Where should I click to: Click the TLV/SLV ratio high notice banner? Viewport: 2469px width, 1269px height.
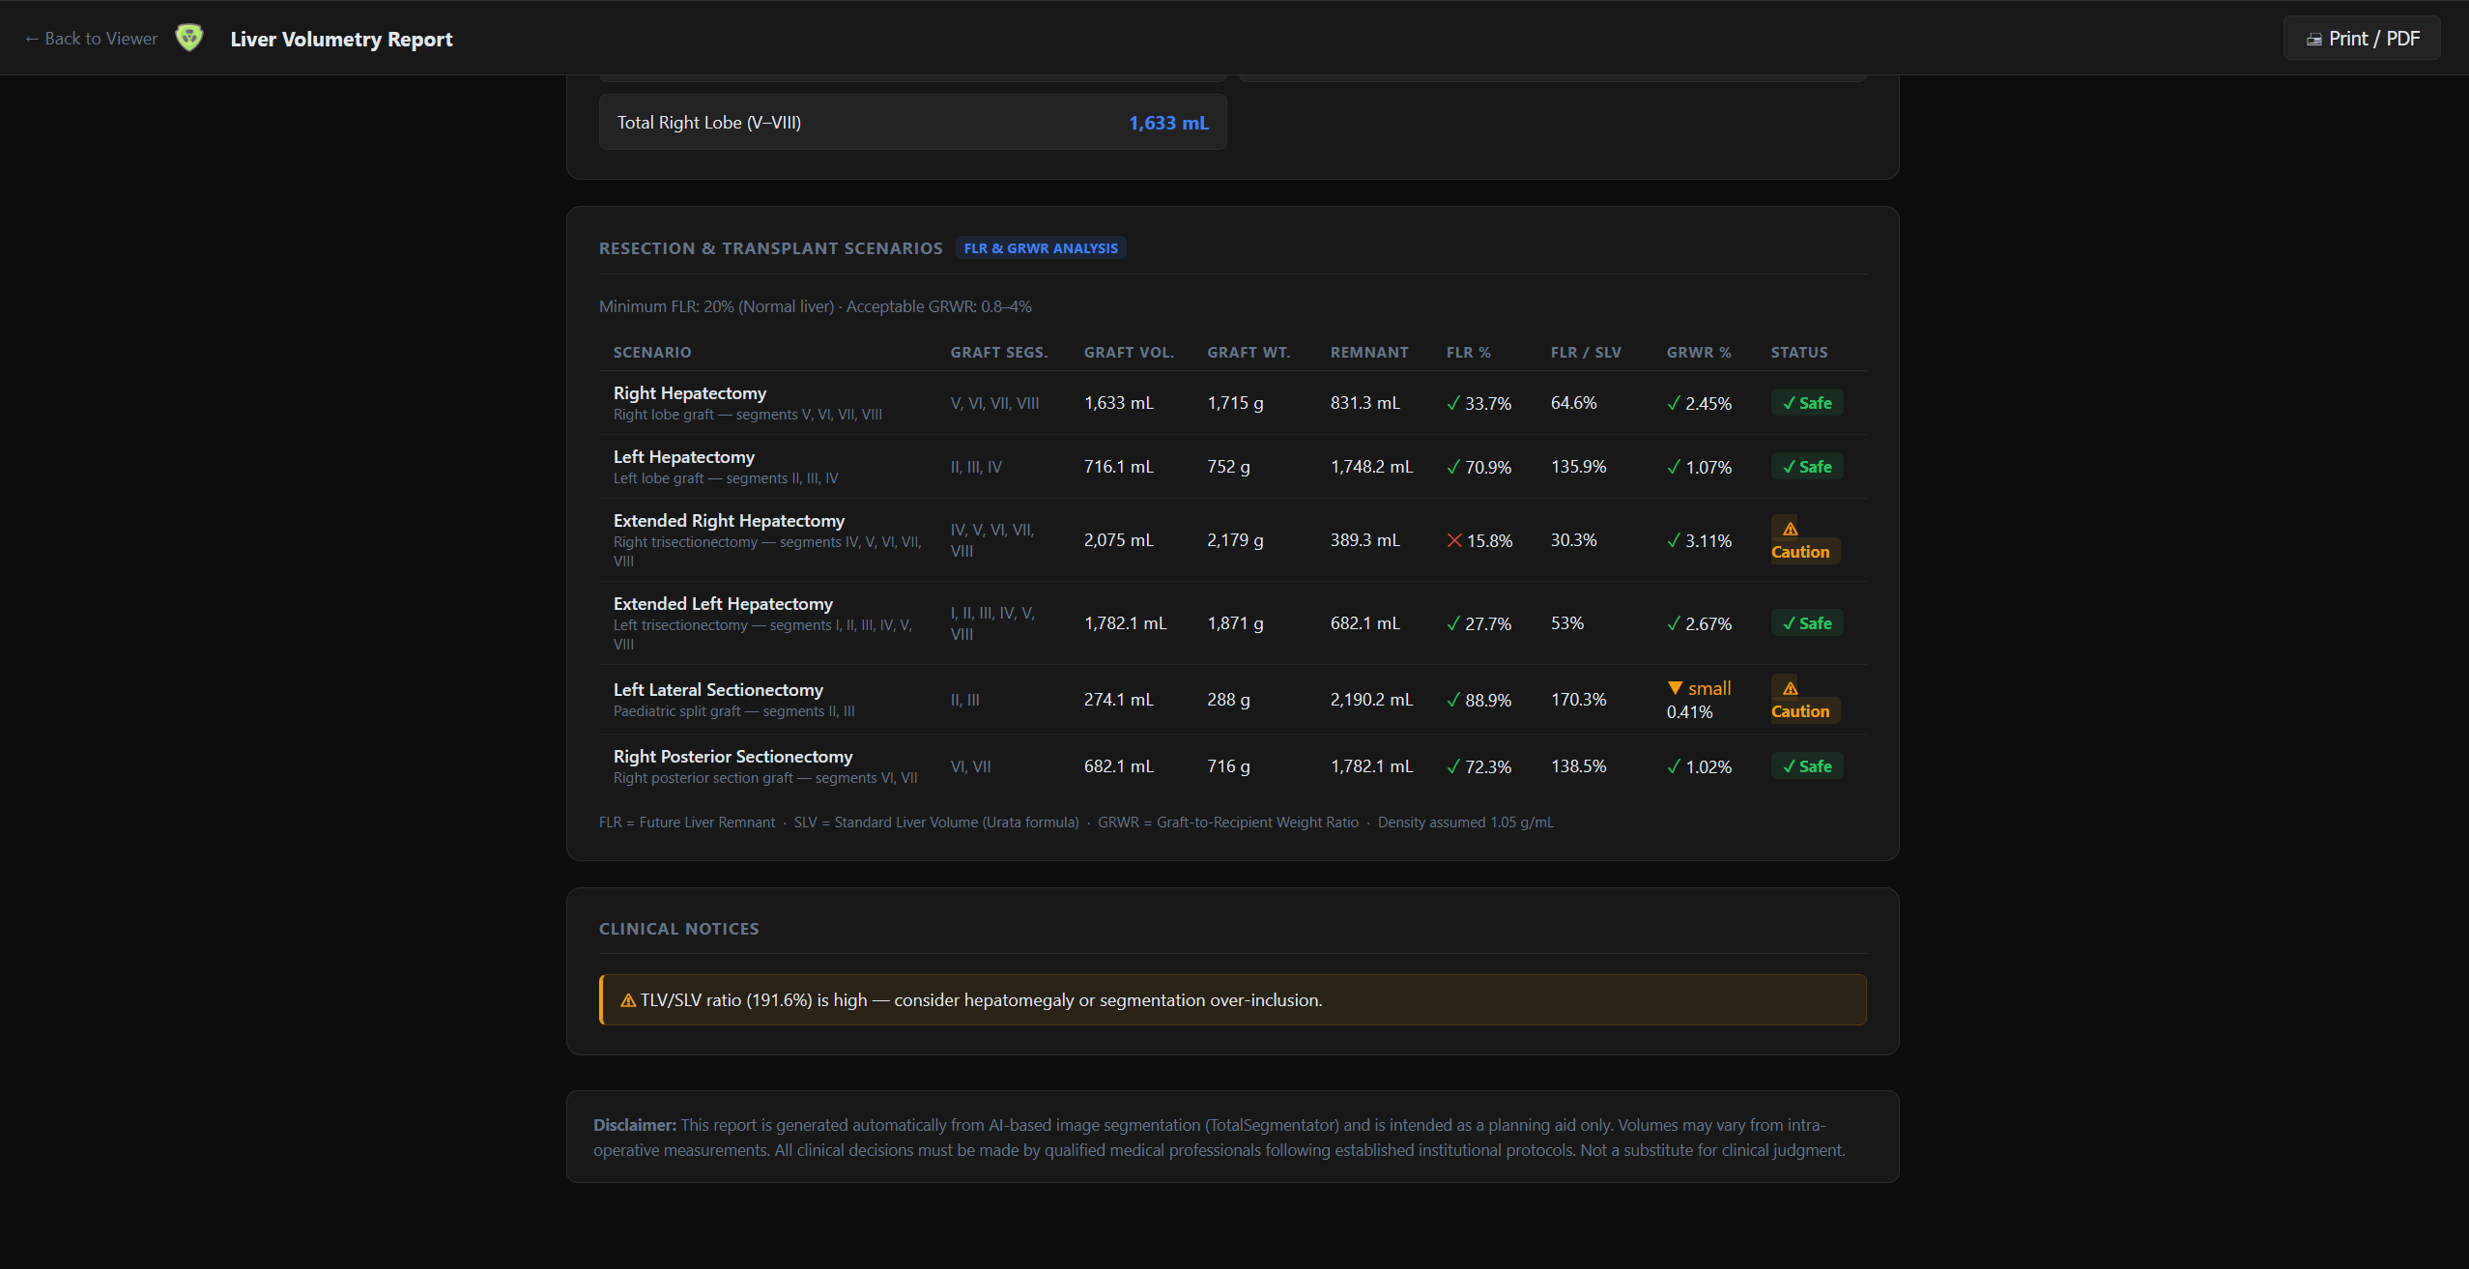[x=1232, y=999]
